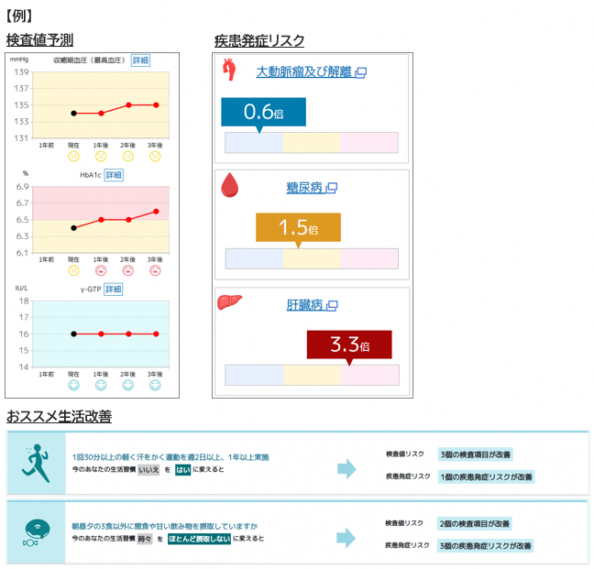Click blood pressure face icon under 1年後
Screen dimensions: 594x569
point(101,156)
